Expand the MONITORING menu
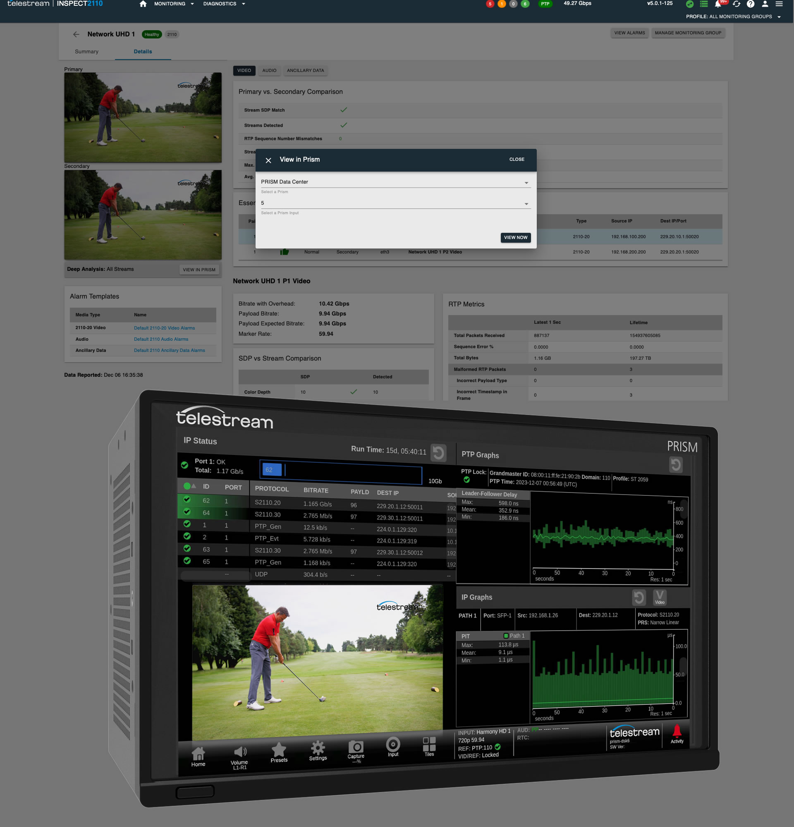This screenshot has width=794, height=827. (174, 4)
